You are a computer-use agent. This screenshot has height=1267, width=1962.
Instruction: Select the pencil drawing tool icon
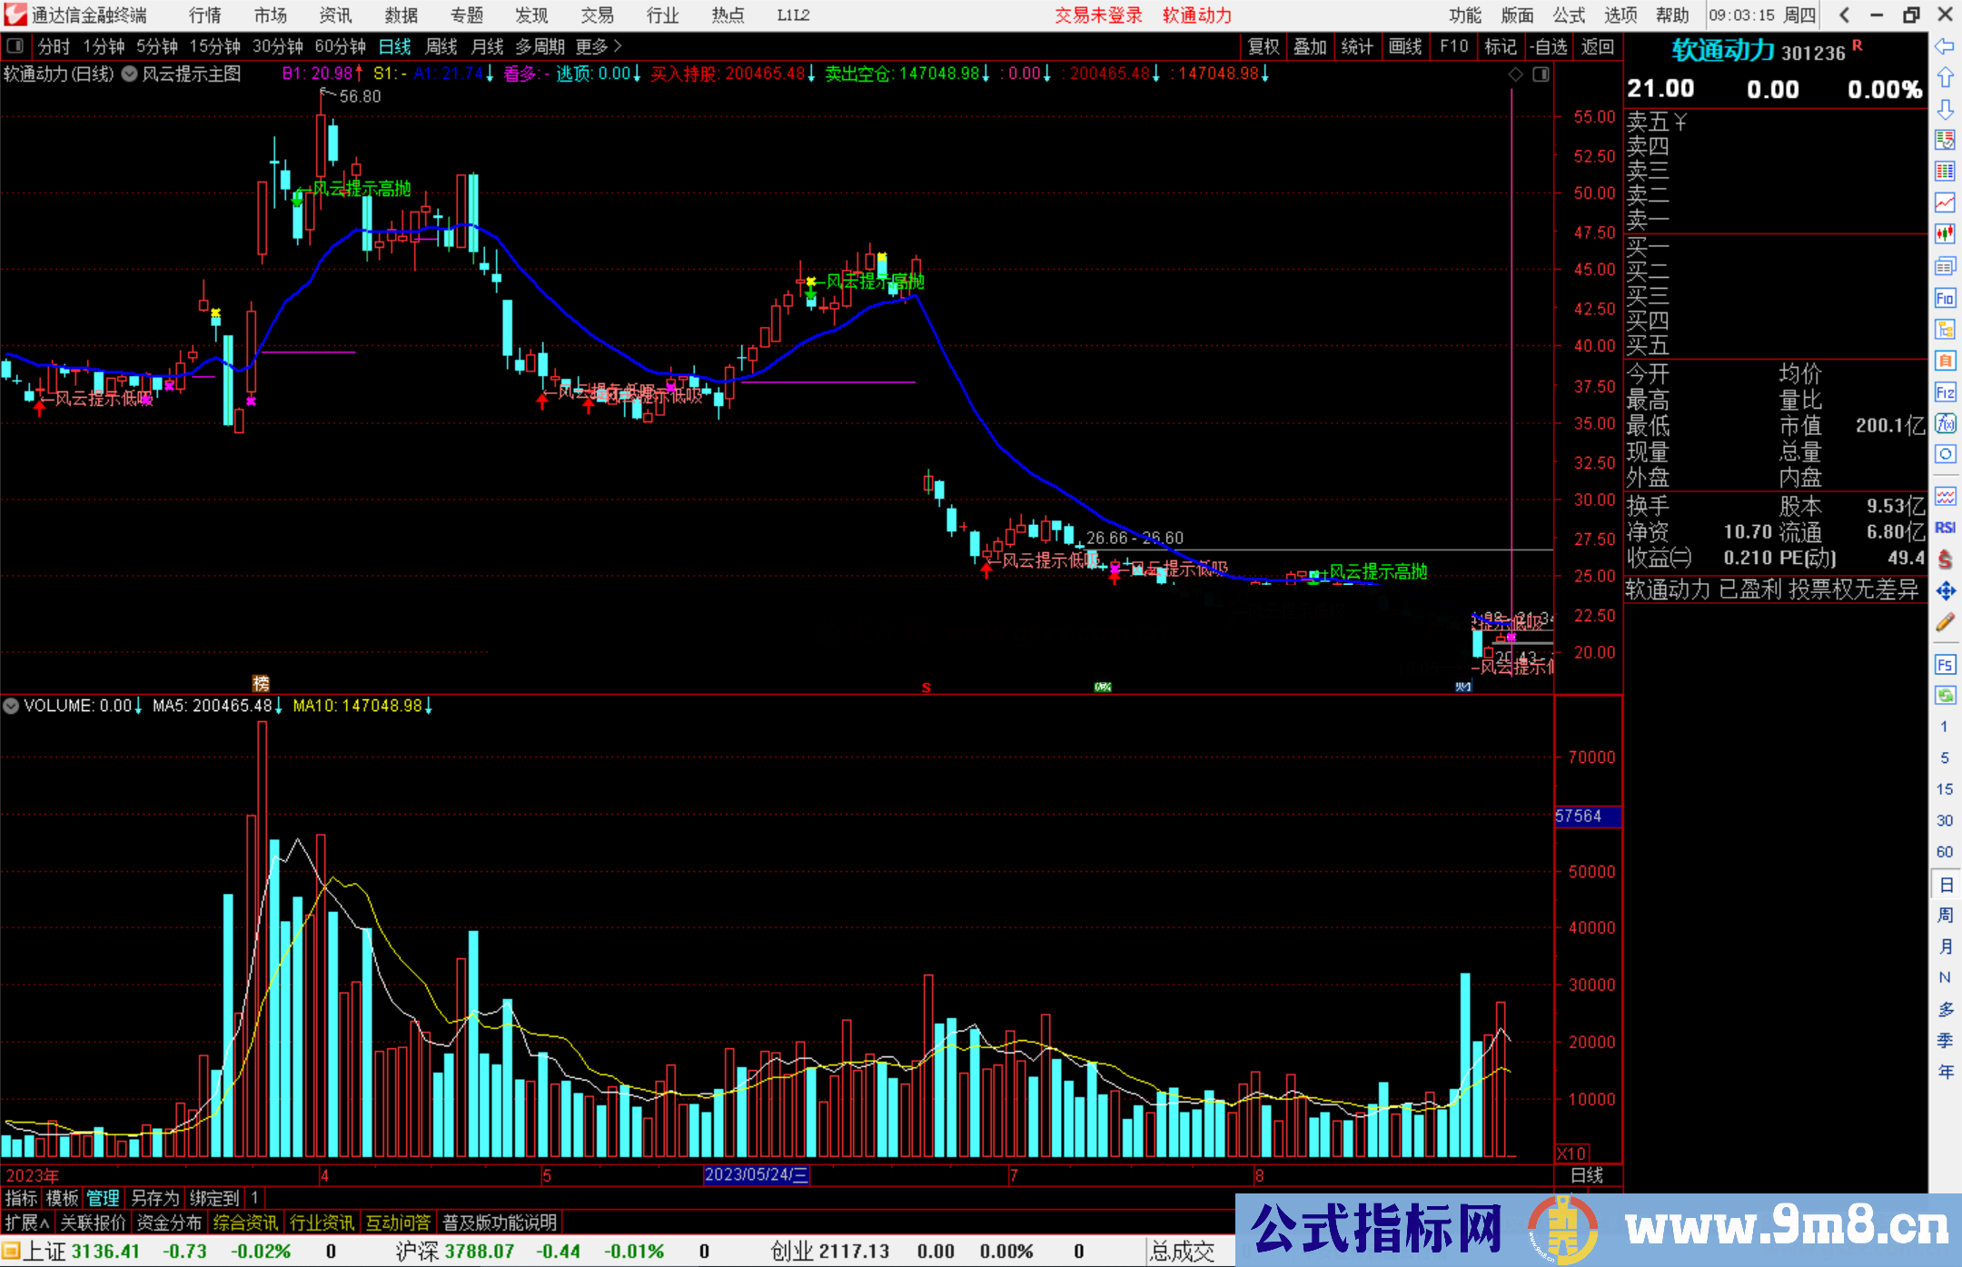[1945, 623]
